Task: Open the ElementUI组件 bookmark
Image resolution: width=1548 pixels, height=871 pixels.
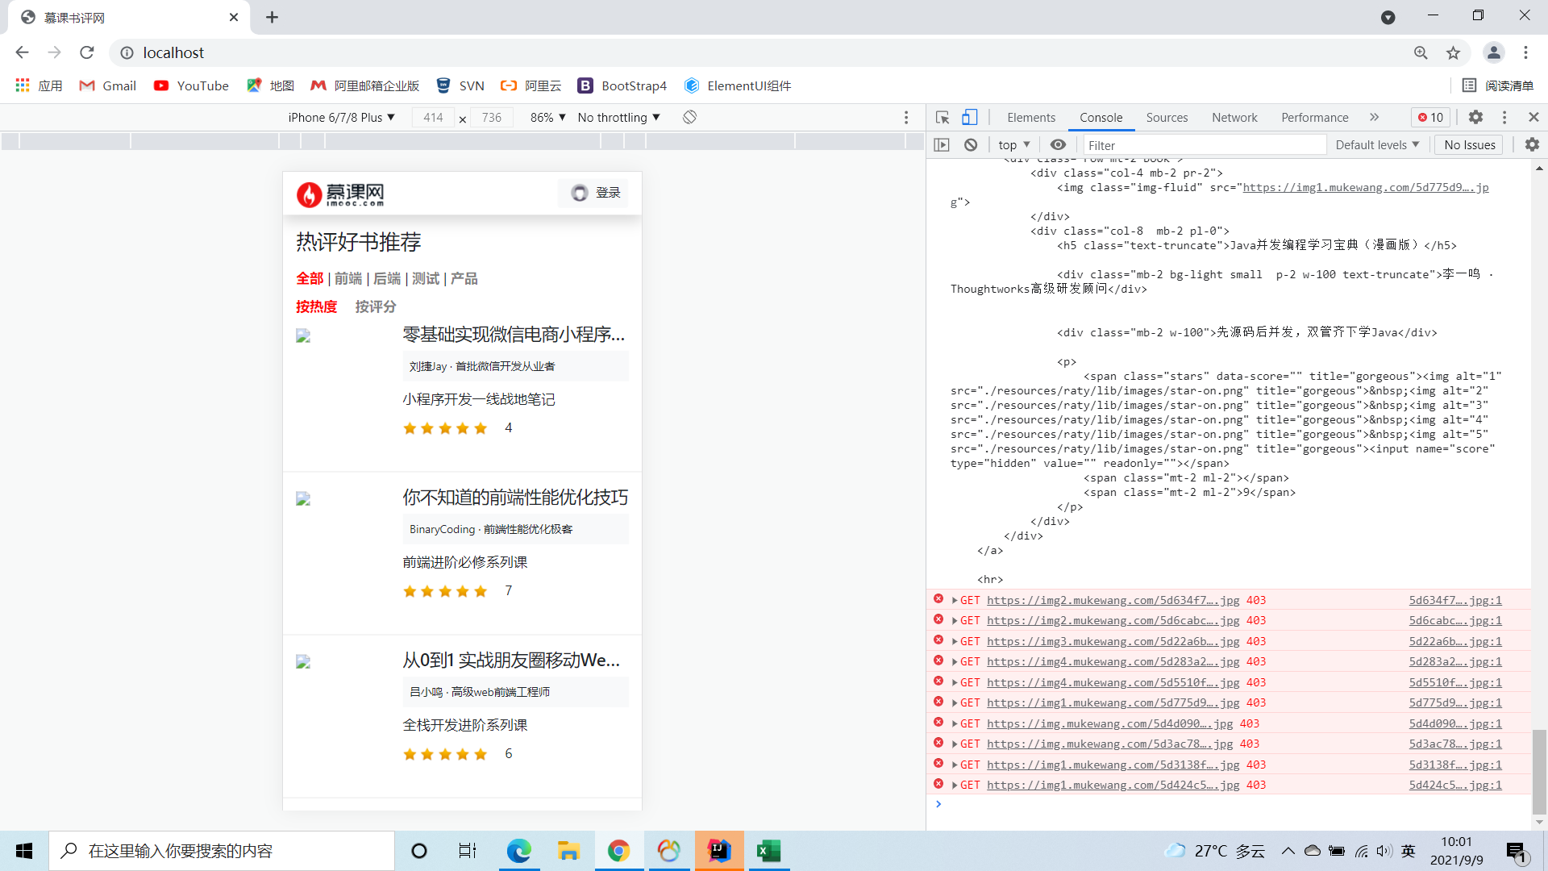Action: pyautogui.click(x=738, y=85)
